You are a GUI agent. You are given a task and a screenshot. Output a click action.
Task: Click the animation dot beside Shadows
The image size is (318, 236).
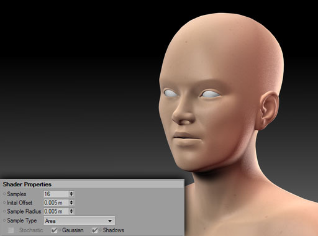(100, 230)
